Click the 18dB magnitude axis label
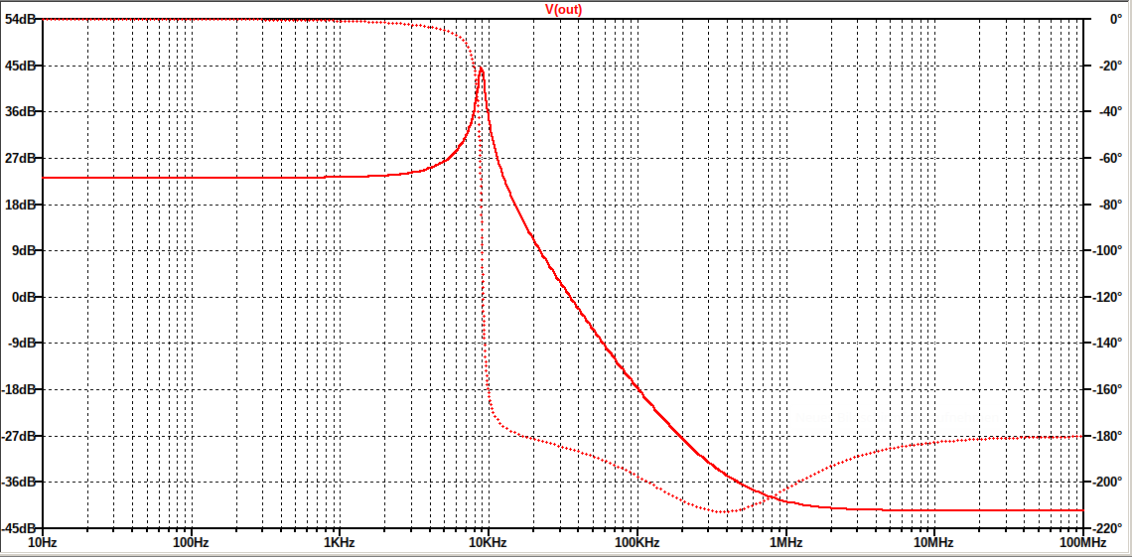Viewport: 1132px width, 557px height. tap(19, 205)
